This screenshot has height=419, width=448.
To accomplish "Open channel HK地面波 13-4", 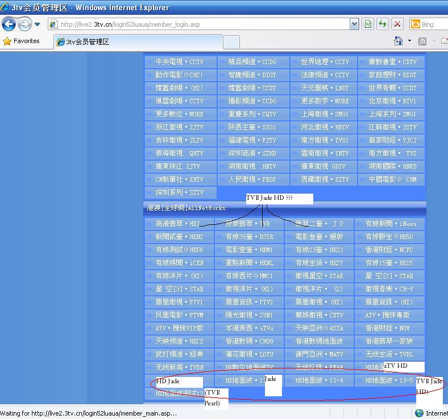I will (320, 380).
